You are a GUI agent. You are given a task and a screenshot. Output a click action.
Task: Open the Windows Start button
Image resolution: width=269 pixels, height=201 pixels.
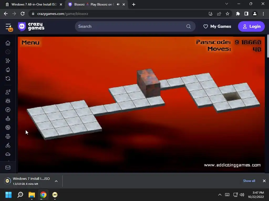pyautogui.click(x=8, y=195)
